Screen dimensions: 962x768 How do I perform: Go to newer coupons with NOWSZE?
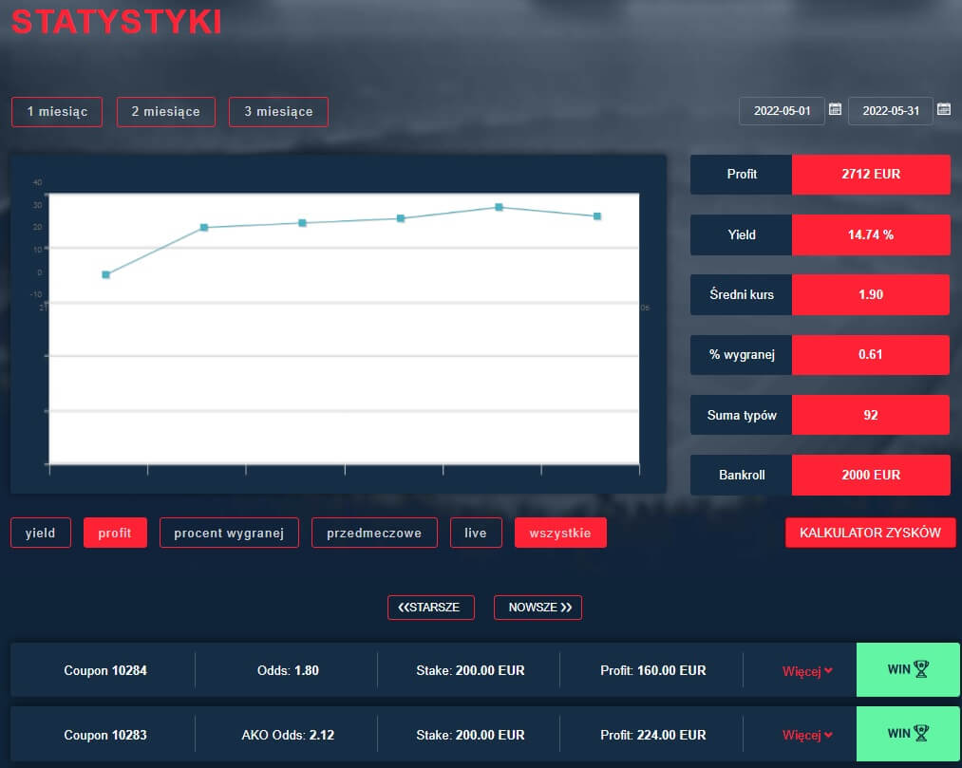coord(538,608)
